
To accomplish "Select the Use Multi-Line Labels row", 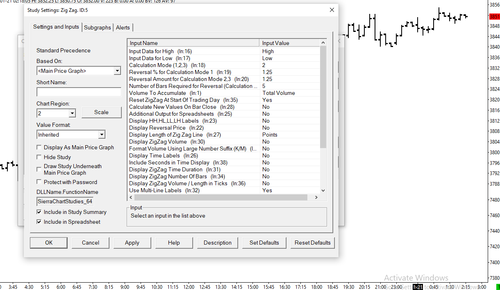I will point(224,190).
